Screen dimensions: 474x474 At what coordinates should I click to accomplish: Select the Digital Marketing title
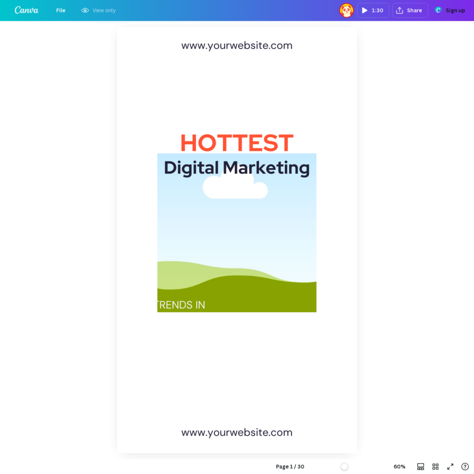[237, 168]
